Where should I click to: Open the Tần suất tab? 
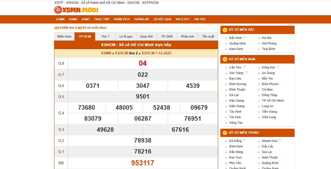pyautogui.click(x=208, y=36)
